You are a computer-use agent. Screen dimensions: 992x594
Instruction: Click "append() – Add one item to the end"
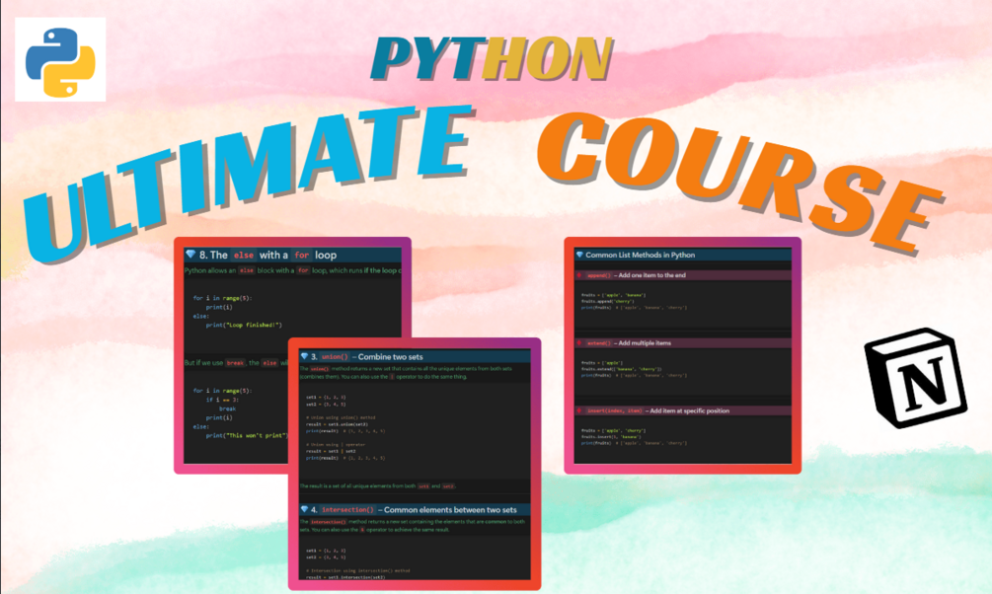click(x=636, y=275)
